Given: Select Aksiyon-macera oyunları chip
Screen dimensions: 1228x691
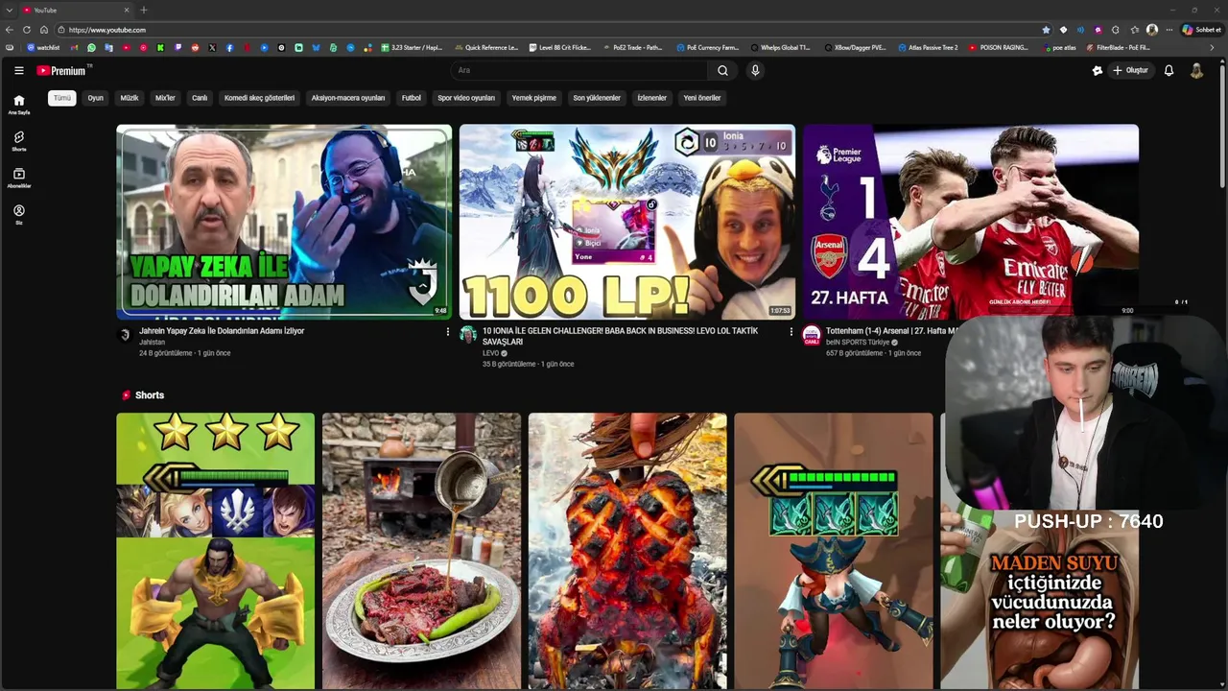Looking at the screenshot, I should (348, 98).
